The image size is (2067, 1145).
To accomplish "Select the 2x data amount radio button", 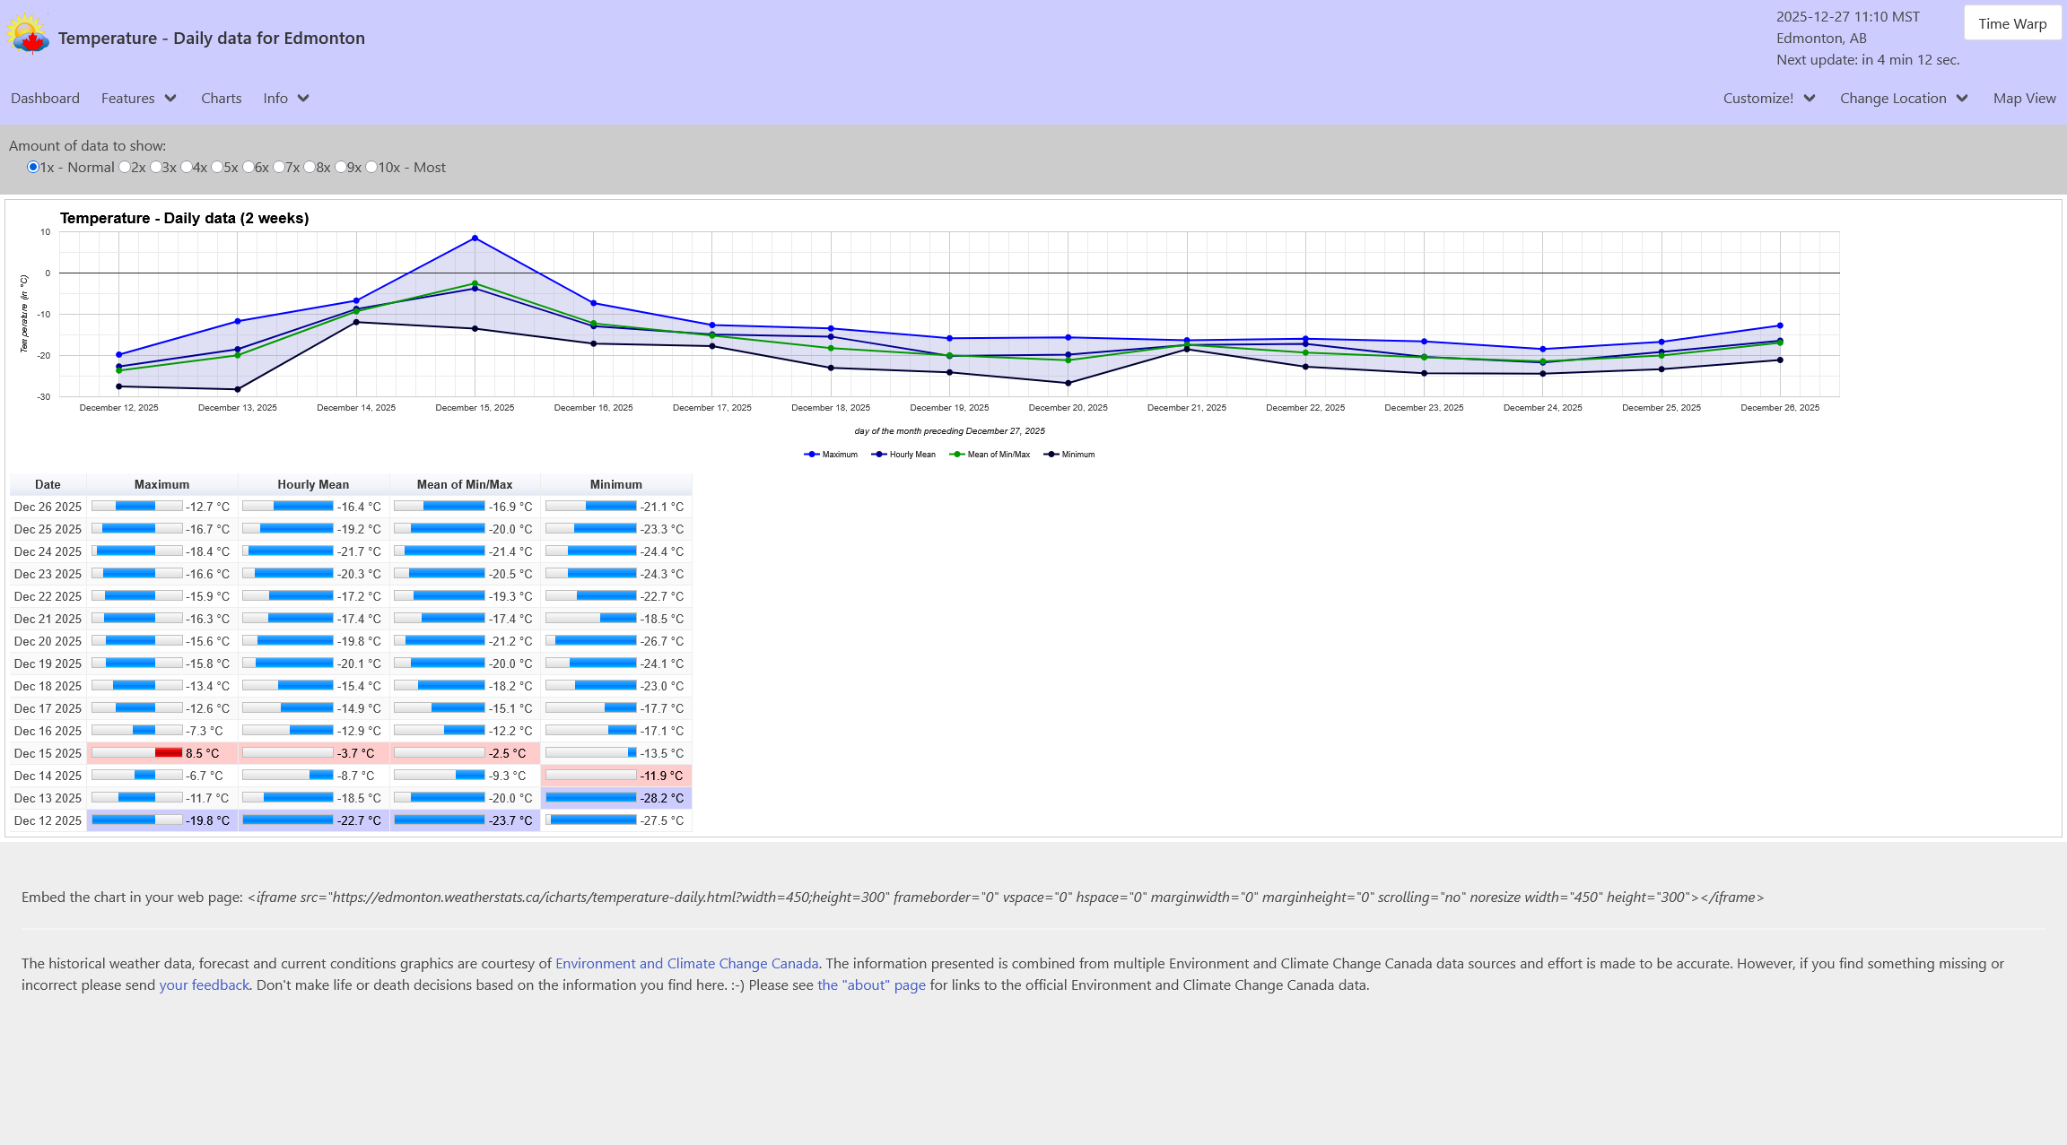I will (125, 168).
